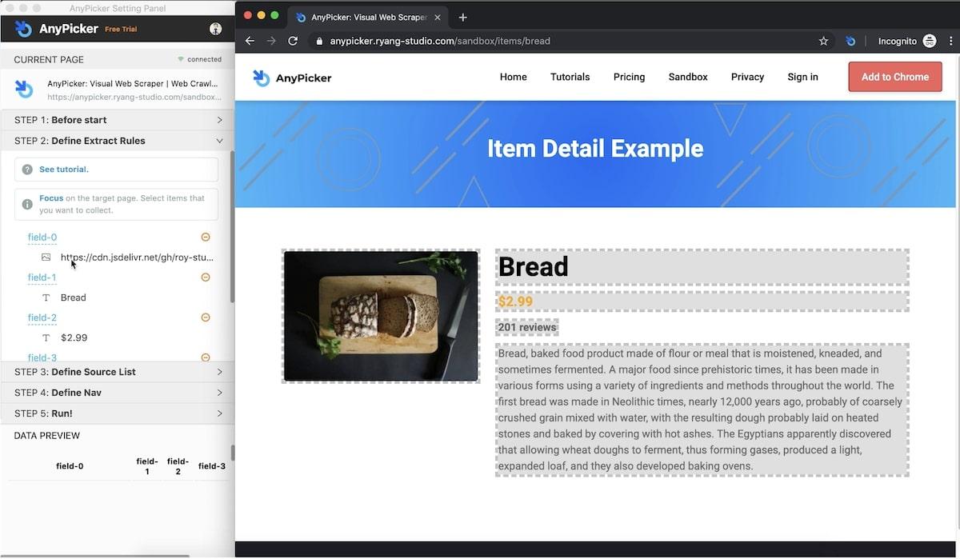The height and width of the screenshot is (559, 960).
Task: Click the question mark icon beside See tutorial
Action: pos(27,170)
